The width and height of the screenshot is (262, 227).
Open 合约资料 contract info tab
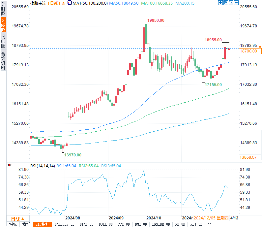coord(3,60)
